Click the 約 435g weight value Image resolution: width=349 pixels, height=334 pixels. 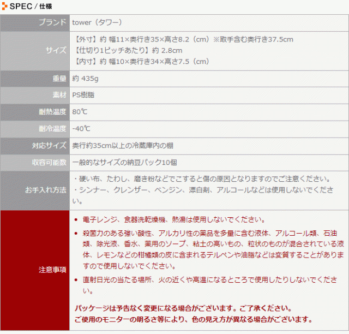pos(85,79)
